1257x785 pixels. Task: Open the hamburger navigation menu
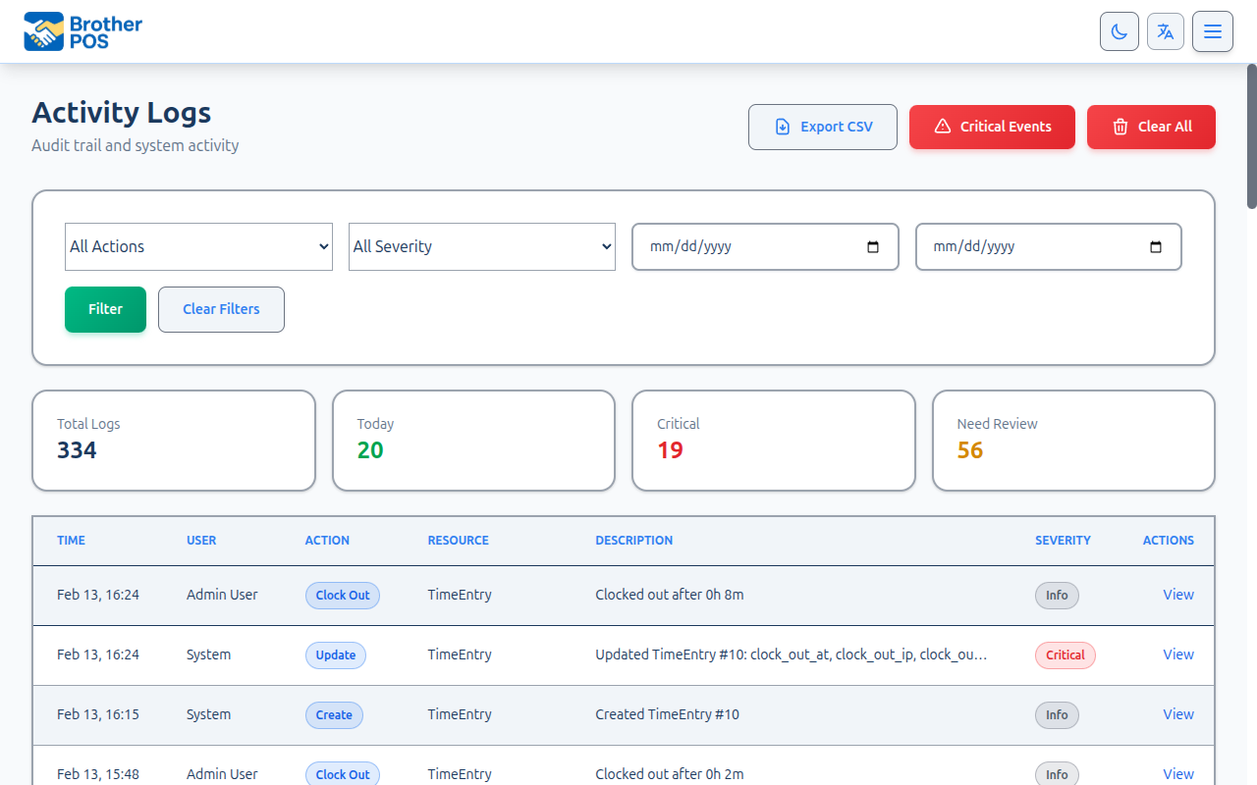tap(1213, 30)
